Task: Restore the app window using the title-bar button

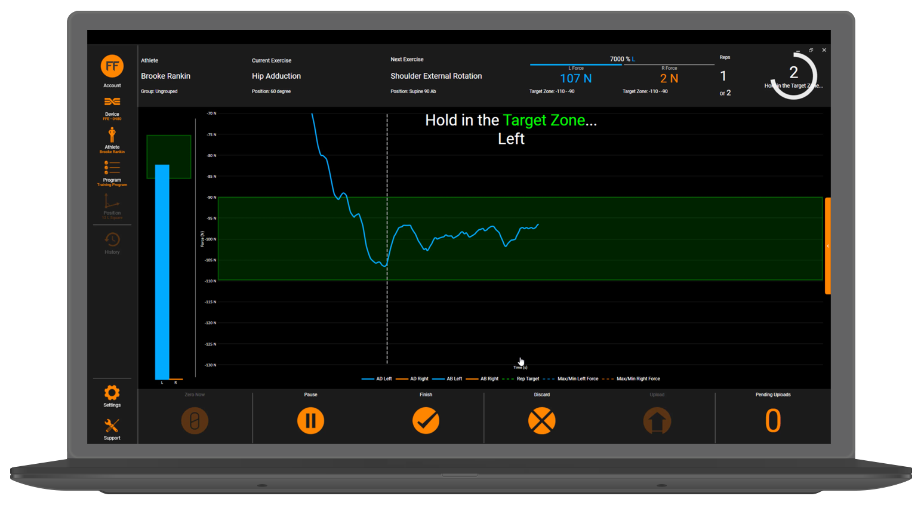Action: point(811,50)
